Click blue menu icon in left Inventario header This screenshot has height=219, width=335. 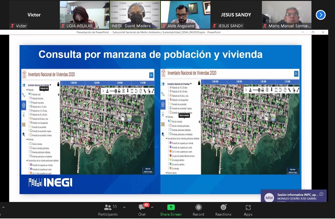point(151,75)
